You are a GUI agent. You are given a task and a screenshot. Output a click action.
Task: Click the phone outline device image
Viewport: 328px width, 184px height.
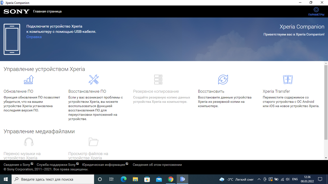[x=12, y=39]
